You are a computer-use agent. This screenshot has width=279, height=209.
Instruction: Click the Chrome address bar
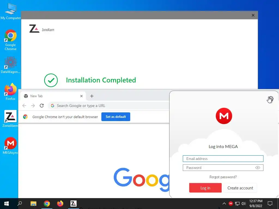108,106
